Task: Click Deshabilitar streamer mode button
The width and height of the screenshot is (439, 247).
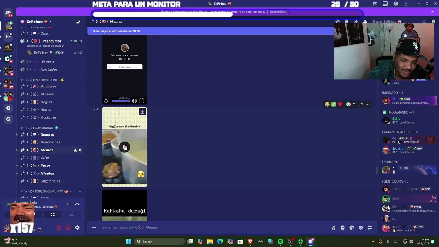Action: click(x=278, y=12)
